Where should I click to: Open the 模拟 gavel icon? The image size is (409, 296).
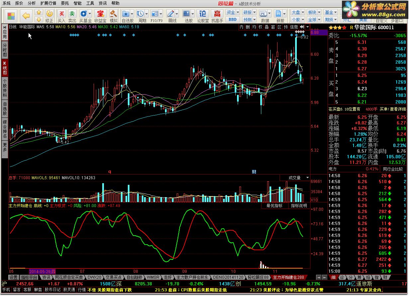114,13
